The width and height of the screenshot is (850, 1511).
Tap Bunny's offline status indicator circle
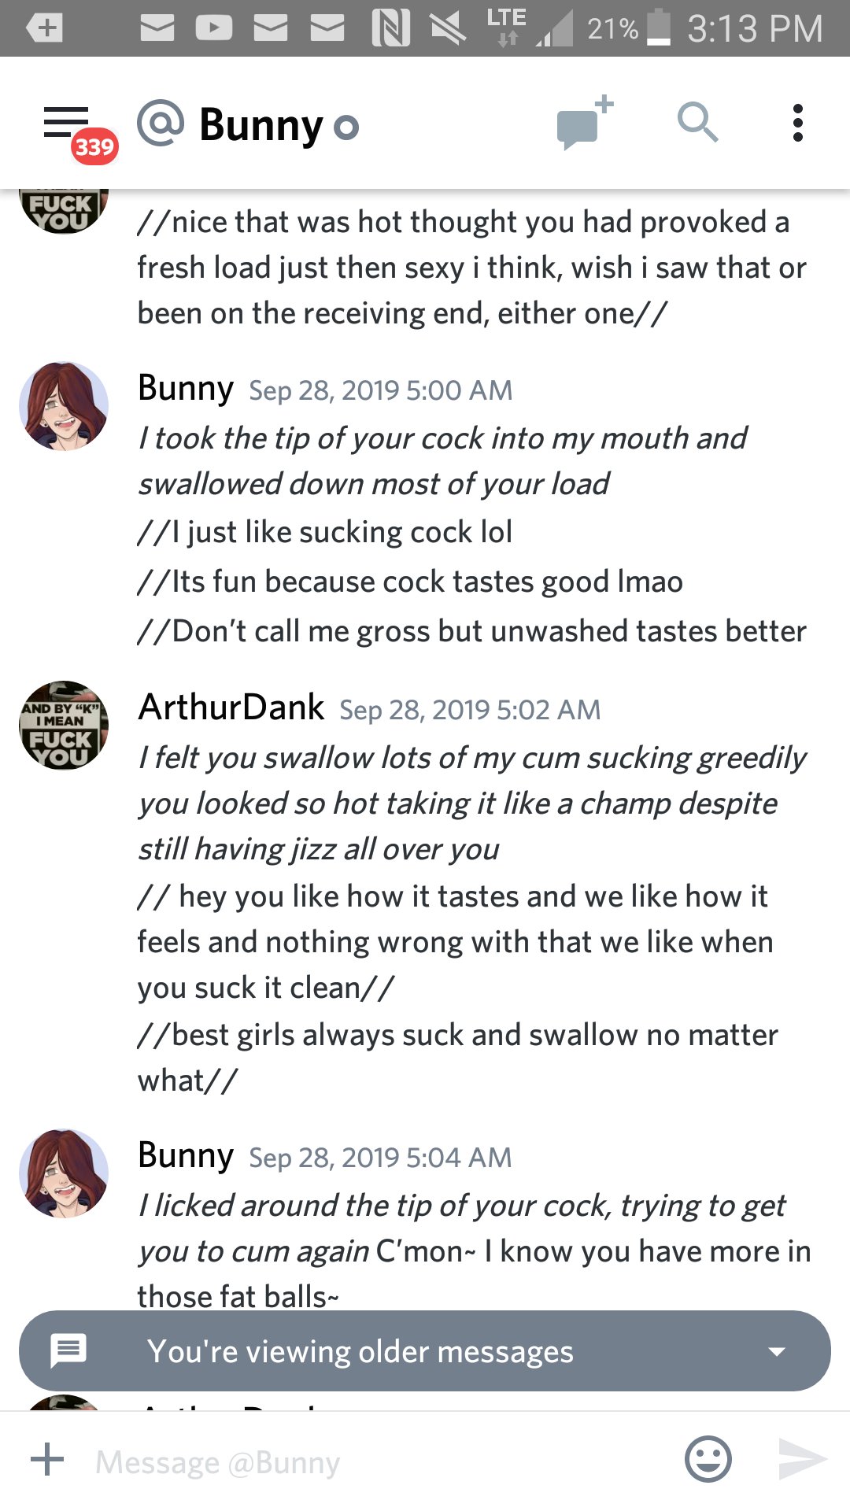(x=346, y=127)
